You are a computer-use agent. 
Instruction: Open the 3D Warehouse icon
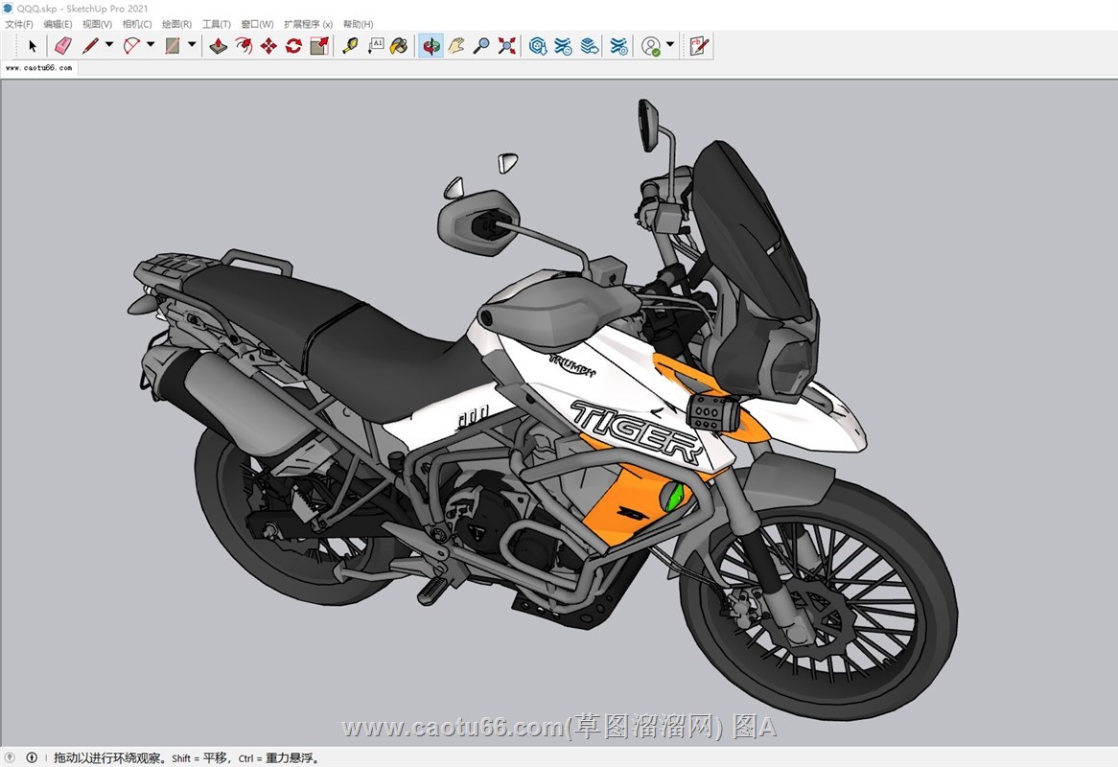click(x=538, y=46)
